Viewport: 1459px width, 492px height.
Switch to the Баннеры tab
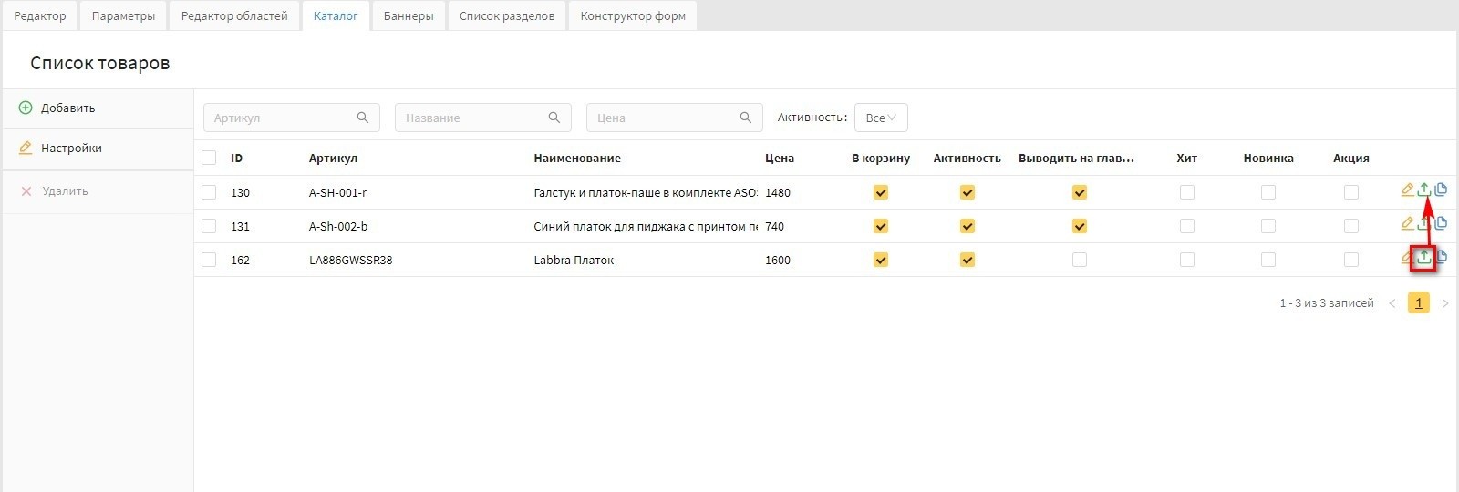pos(409,15)
